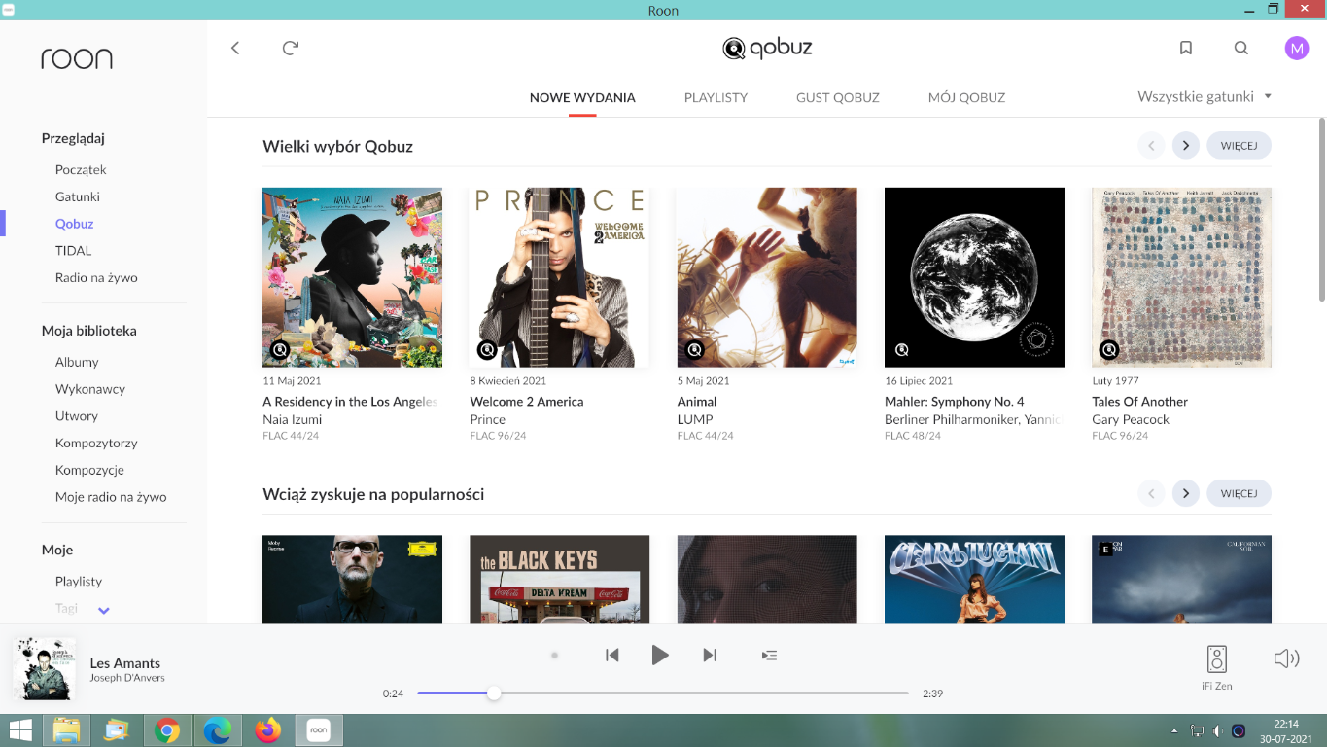Viewport: 1327px width, 747px height.
Task: Switch to the PLAYLISTY tab
Action: pos(716,97)
